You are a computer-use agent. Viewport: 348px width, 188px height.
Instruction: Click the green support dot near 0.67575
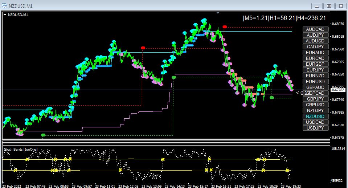[x=43, y=135]
